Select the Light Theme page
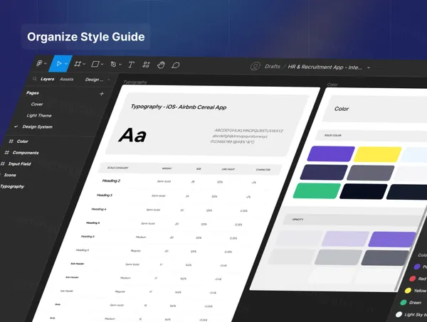427x322 pixels. (38, 115)
